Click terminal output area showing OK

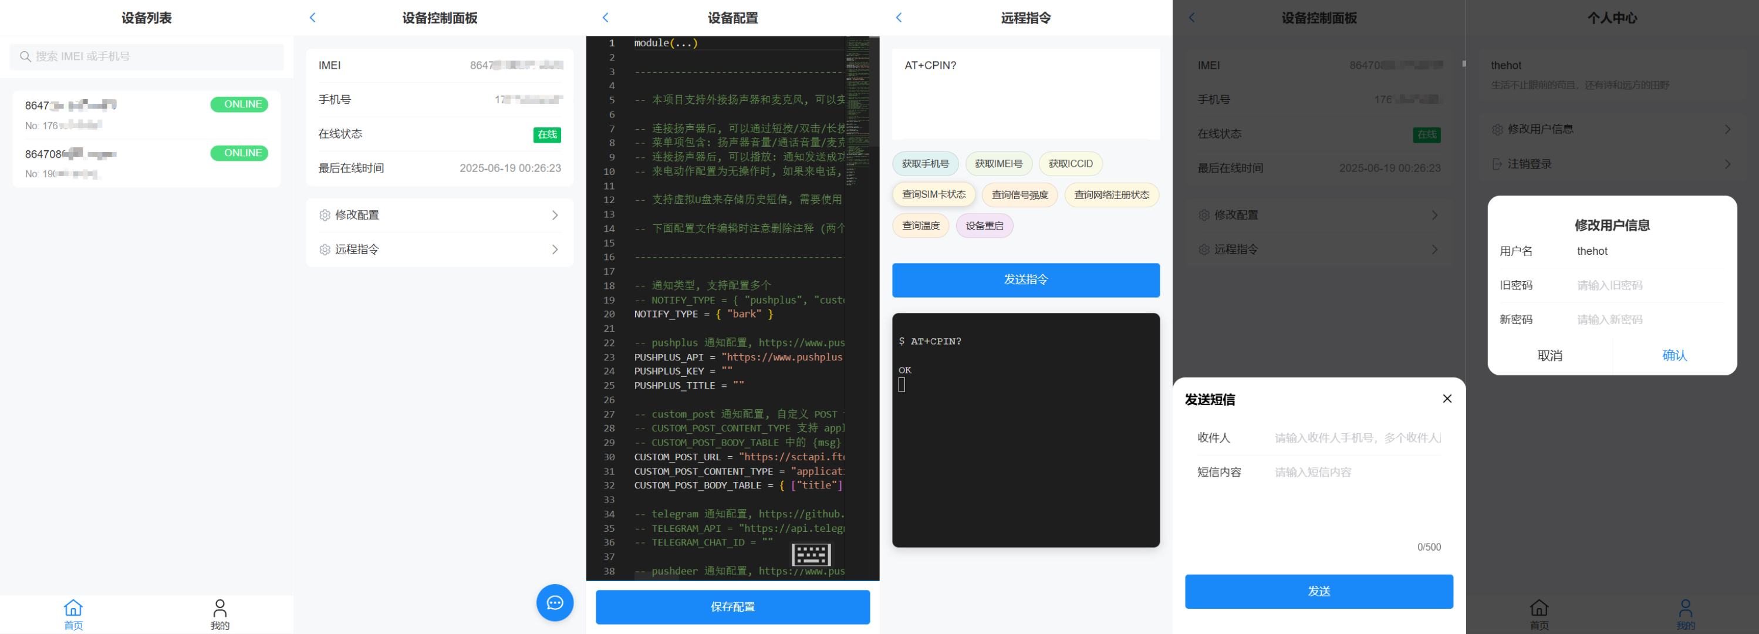click(x=1025, y=430)
